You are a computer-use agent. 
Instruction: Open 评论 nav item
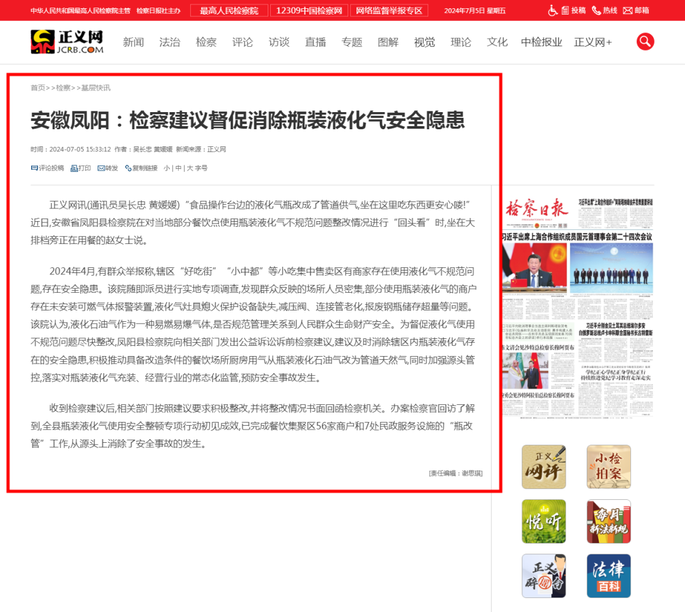242,42
